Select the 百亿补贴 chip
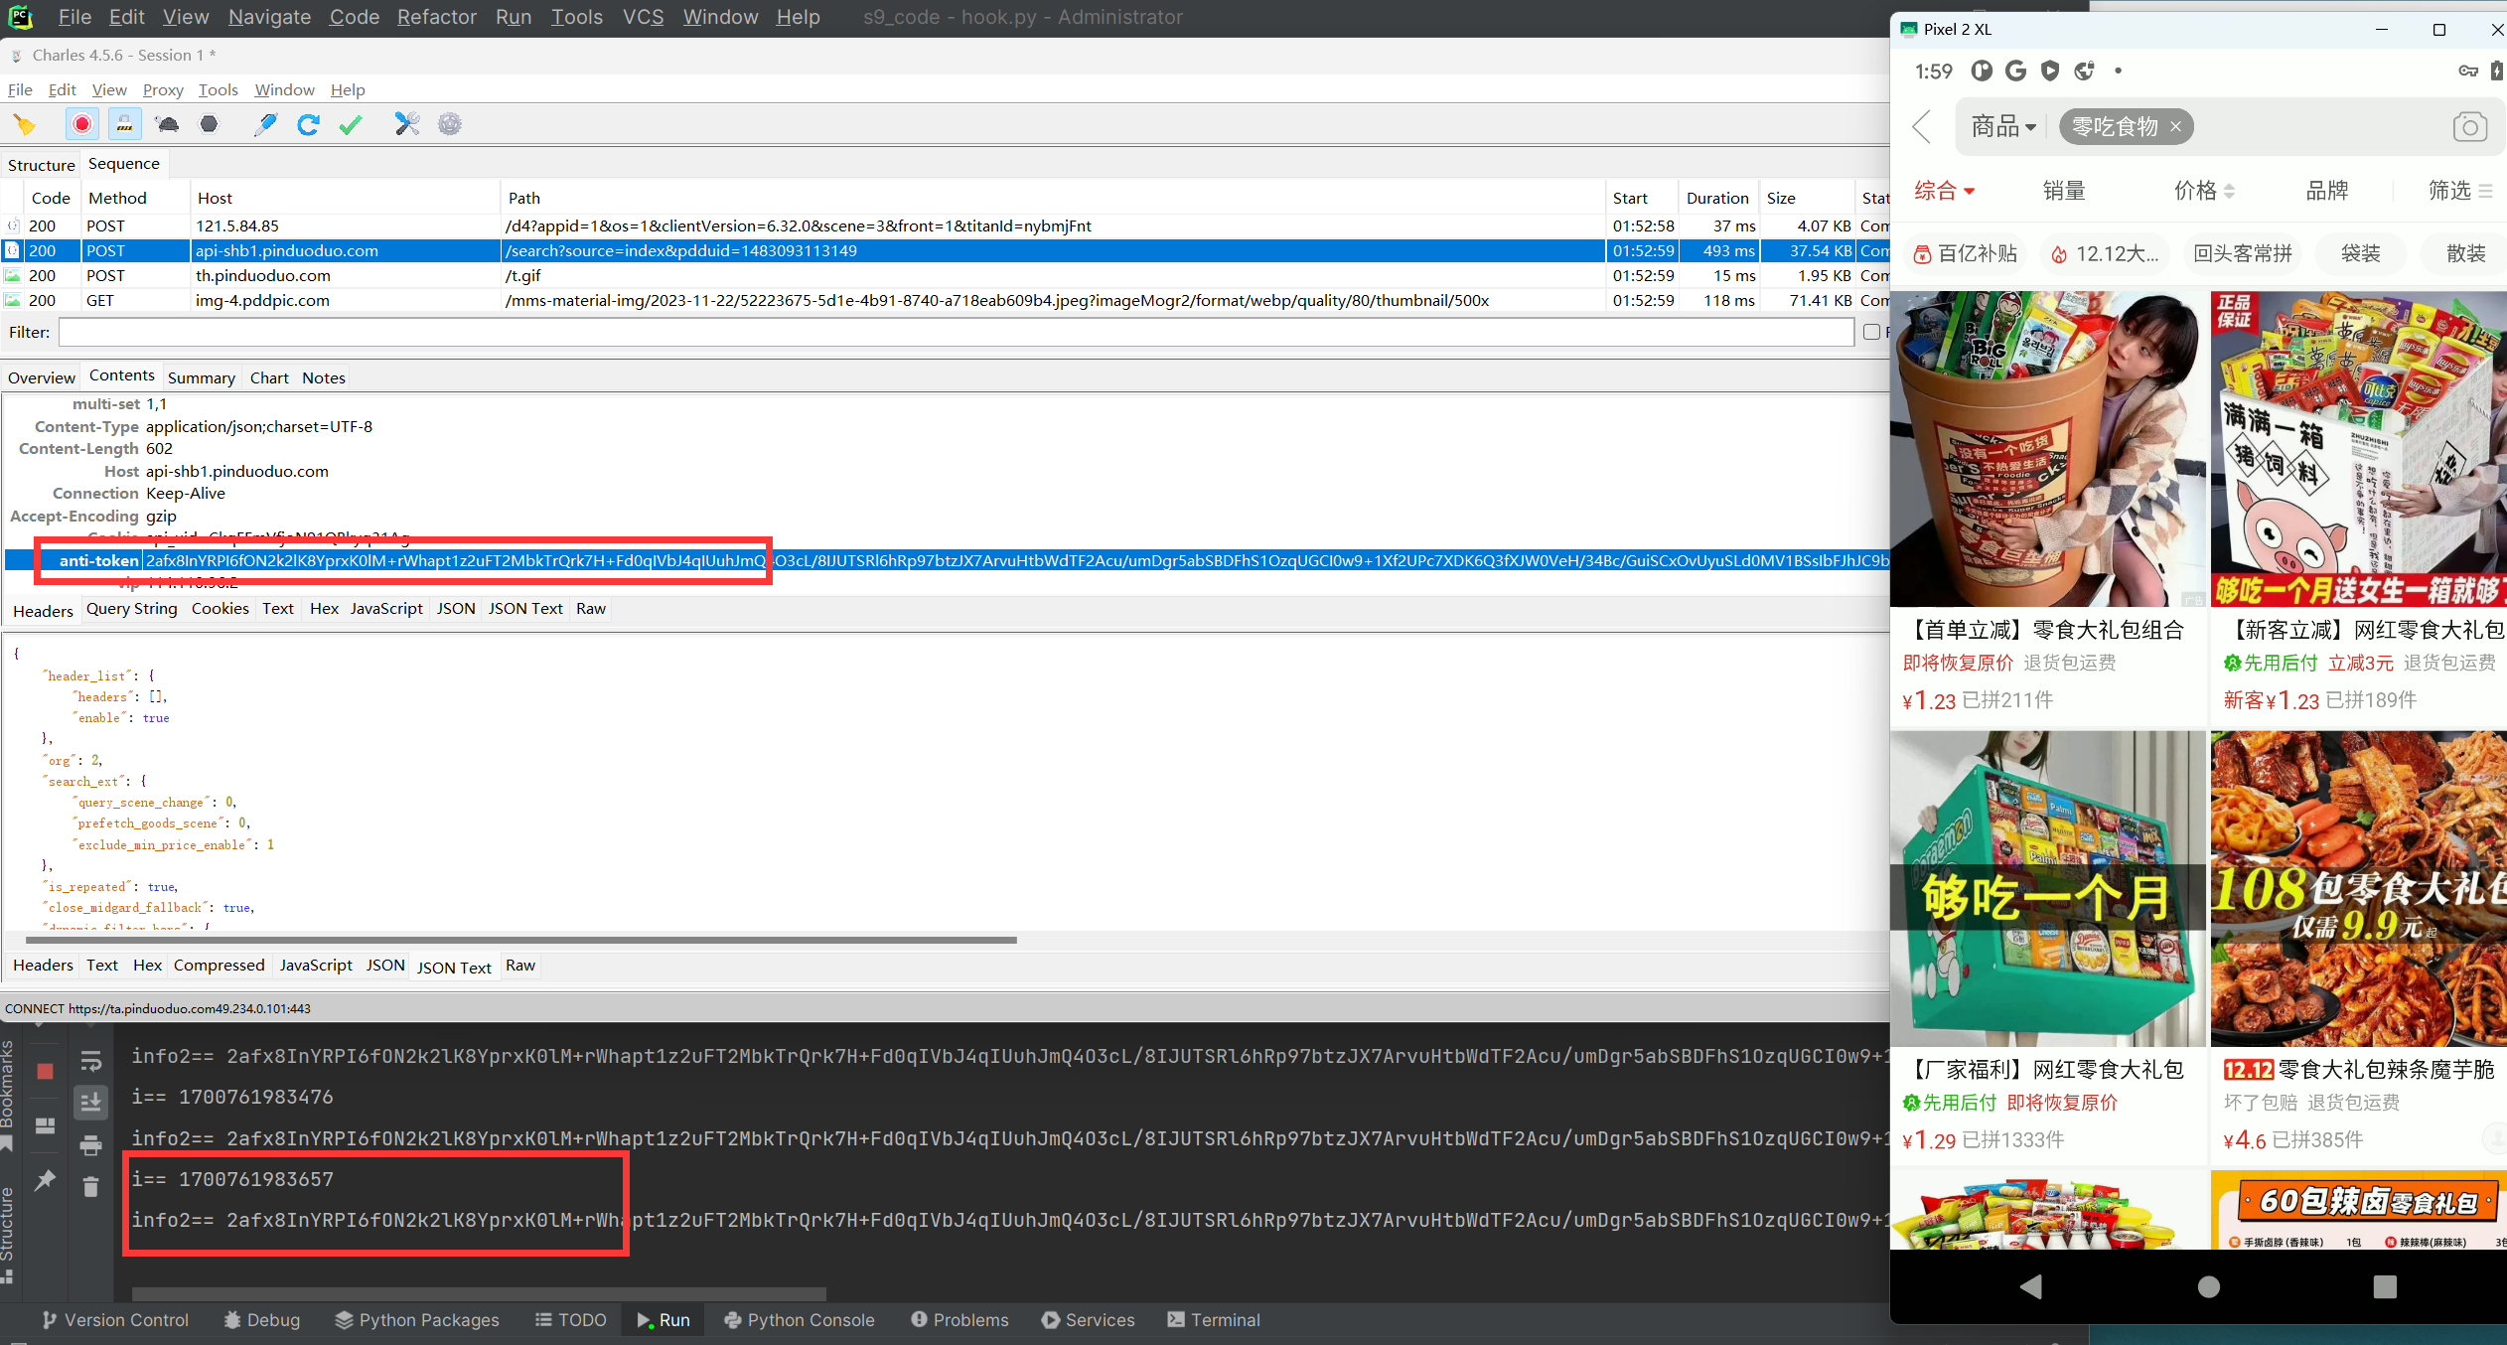 [1966, 254]
